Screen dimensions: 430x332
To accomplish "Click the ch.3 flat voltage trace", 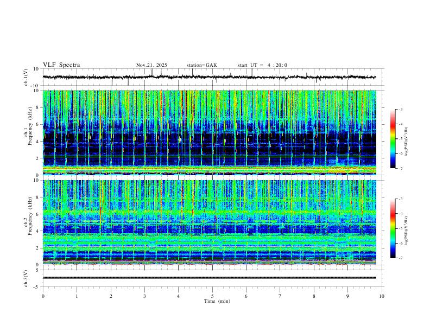I will [209, 278].
